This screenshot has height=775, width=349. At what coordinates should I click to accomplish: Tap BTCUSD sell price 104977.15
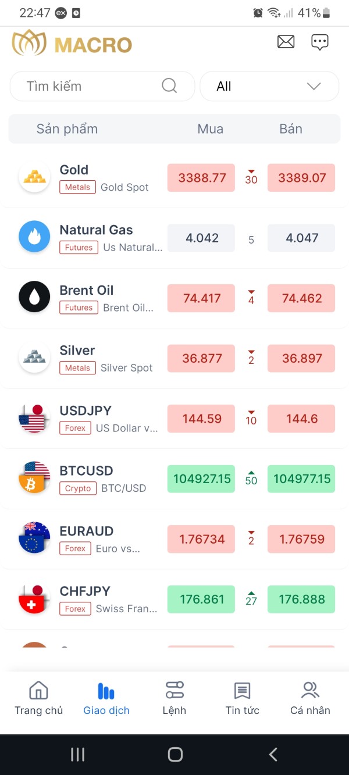pyautogui.click(x=301, y=479)
